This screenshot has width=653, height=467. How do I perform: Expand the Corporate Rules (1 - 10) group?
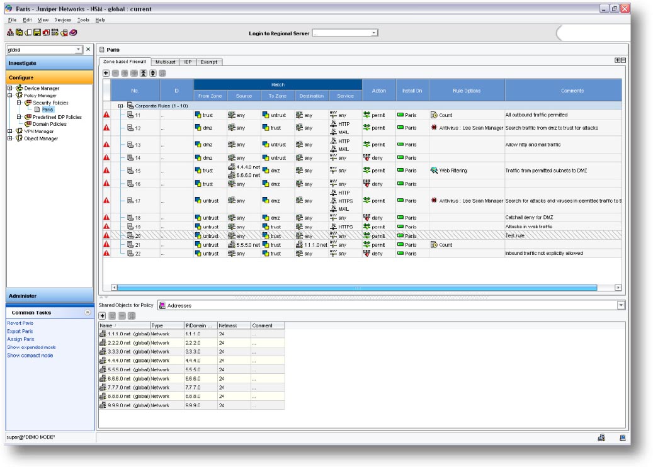pyautogui.click(x=121, y=106)
